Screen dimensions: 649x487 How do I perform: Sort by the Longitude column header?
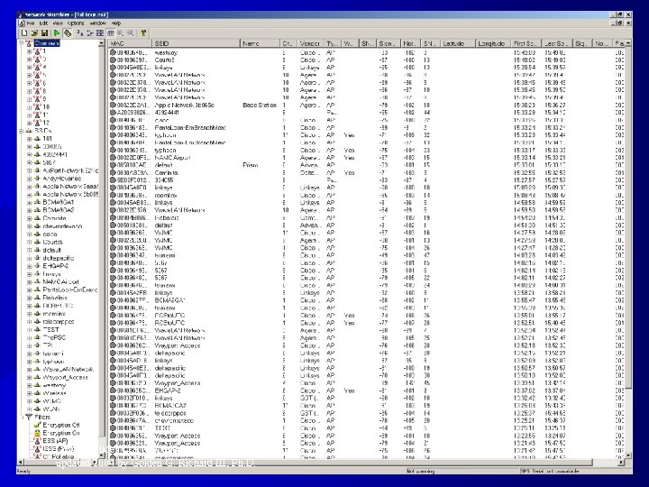point(493,43)
